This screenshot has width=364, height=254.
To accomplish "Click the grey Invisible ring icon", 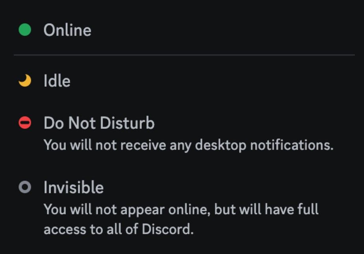I will [x=25, y=187].
